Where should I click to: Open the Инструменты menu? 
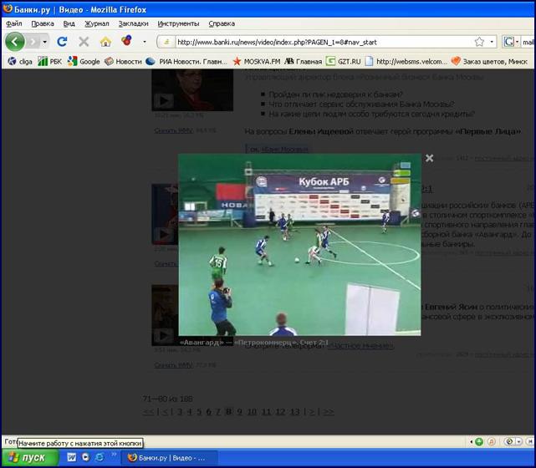point(178,23)
